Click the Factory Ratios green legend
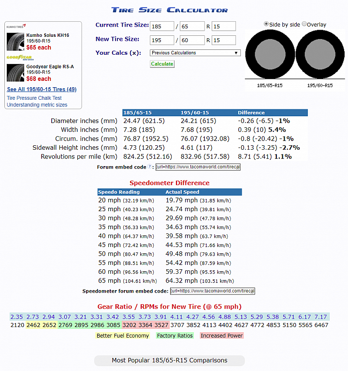The image size is (348, 371). (174, 336)
